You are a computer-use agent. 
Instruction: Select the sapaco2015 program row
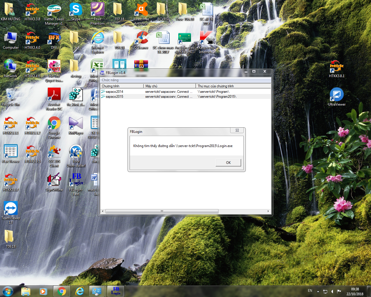coord(114,97)
